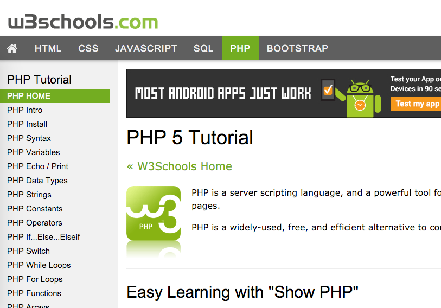Viewport: 441px width, 308px height.
Task: Open the JAVASCRIPT tab in navbar
Action: point(146,48)
